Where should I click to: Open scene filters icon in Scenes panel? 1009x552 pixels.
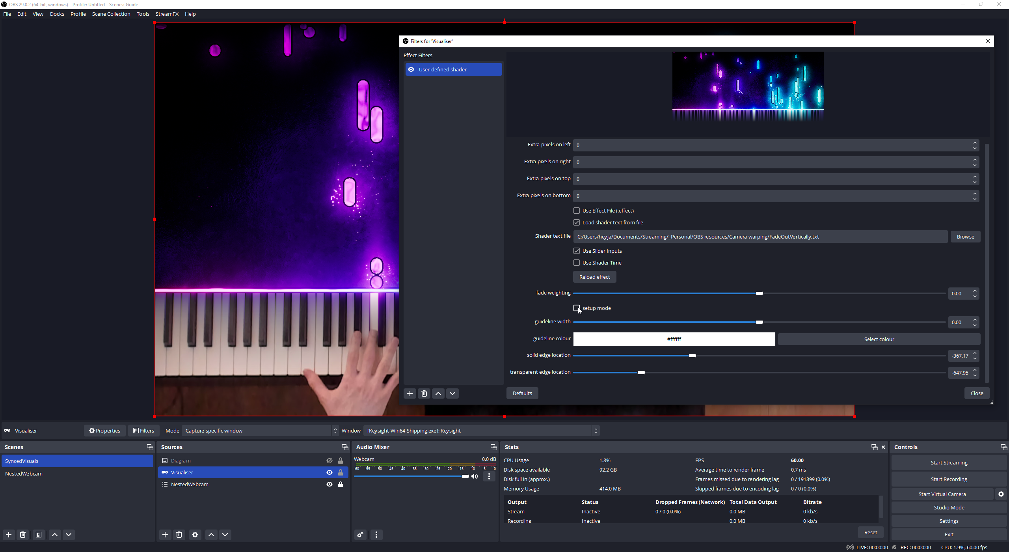(39, 535)
